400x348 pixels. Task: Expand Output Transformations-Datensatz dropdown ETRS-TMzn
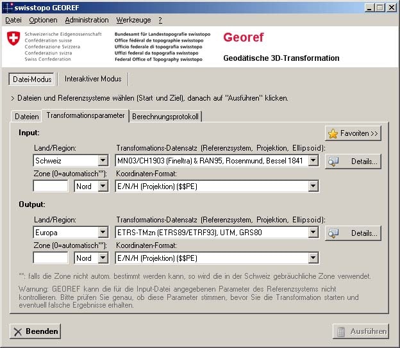click(313, 232)
